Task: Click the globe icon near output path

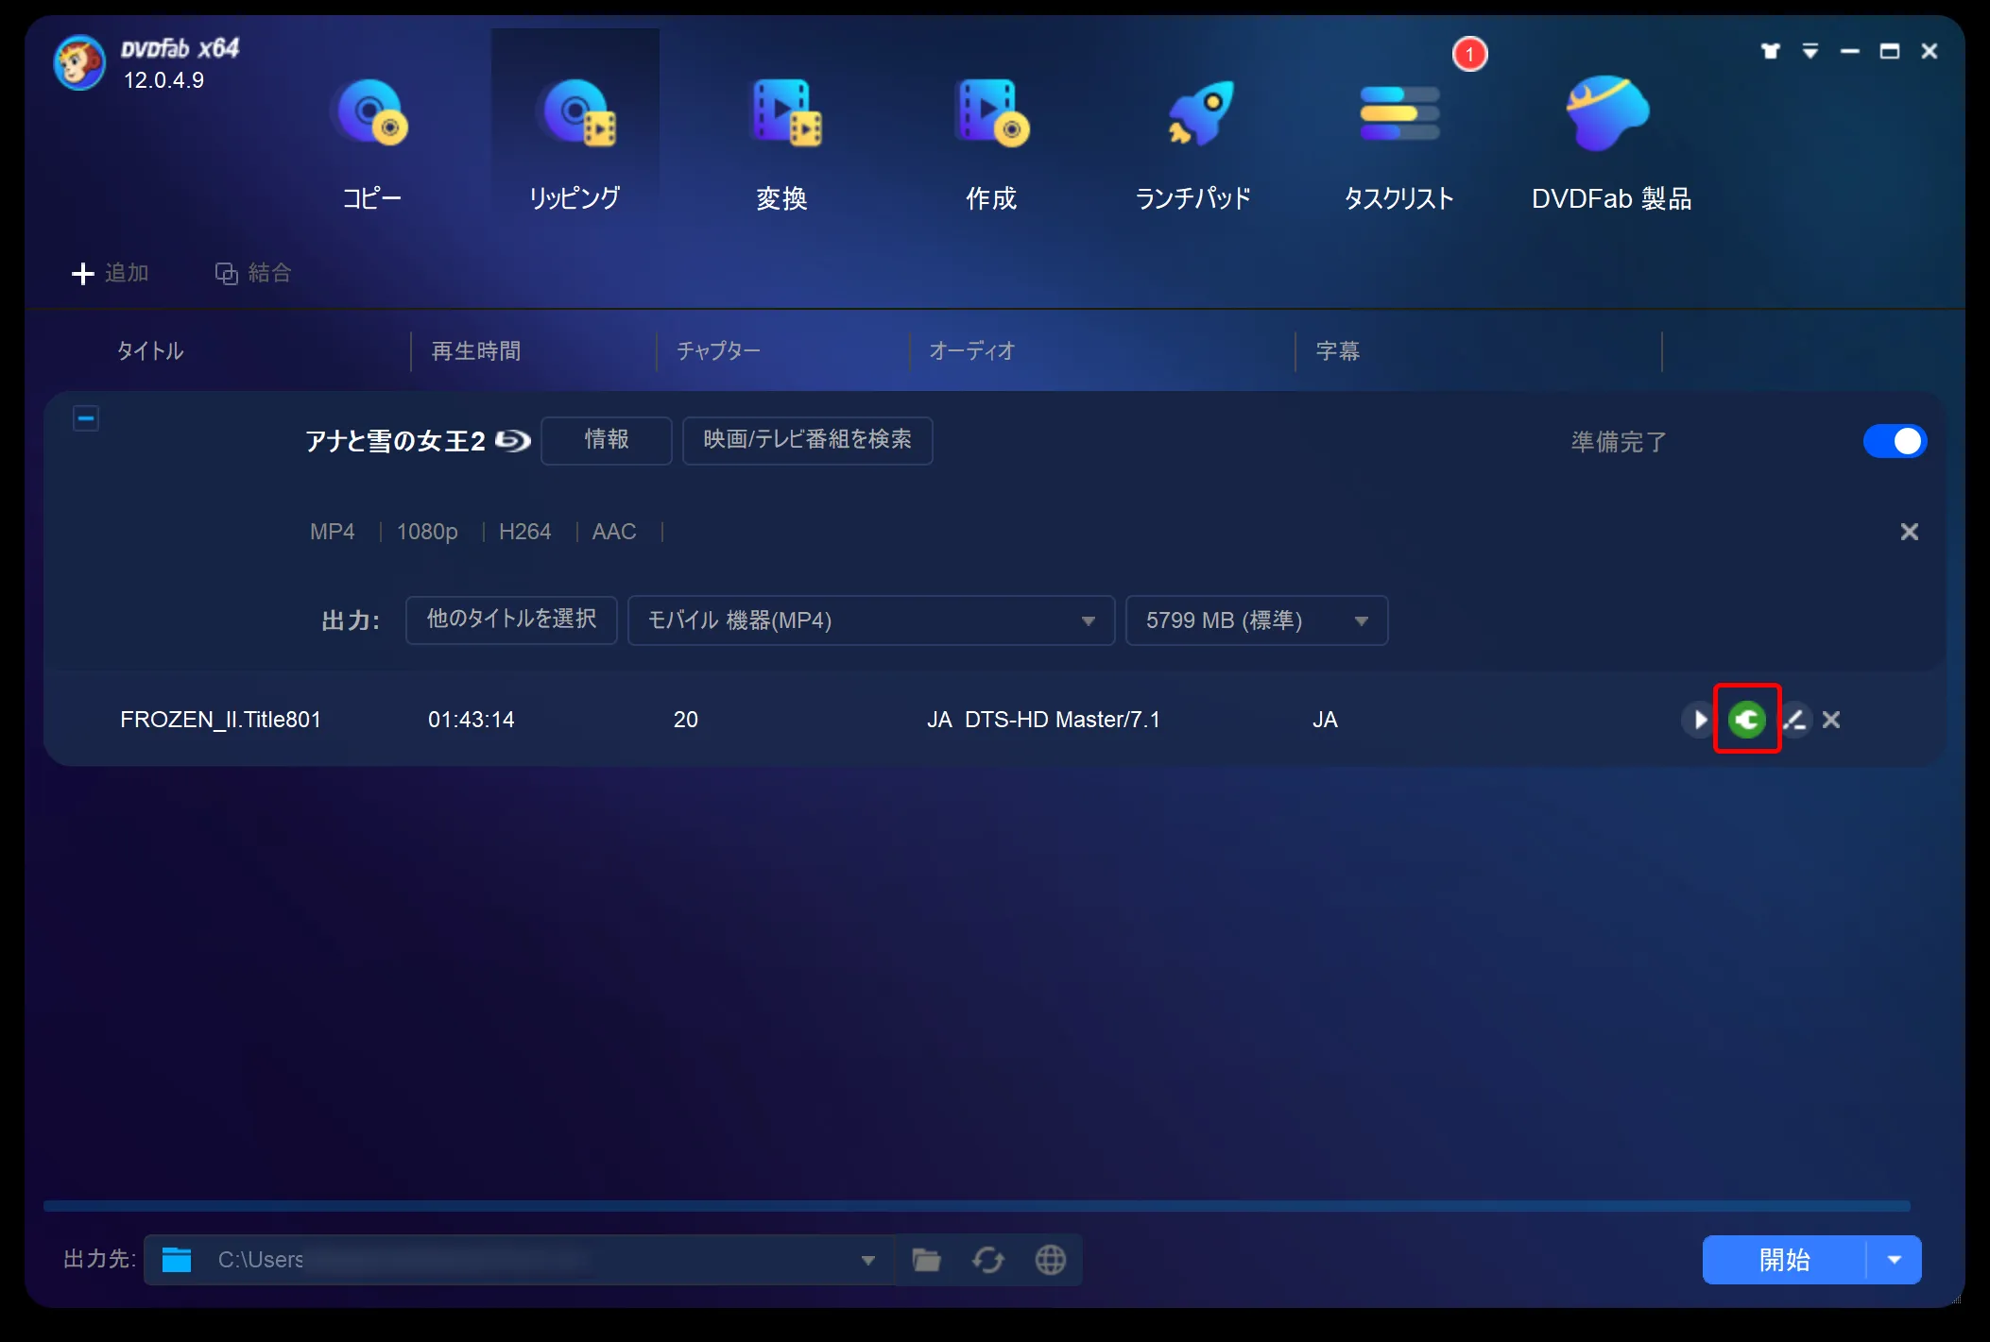Action: tap(1050, 1260)
